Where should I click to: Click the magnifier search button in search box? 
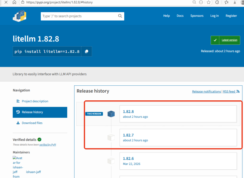(120, 16)
